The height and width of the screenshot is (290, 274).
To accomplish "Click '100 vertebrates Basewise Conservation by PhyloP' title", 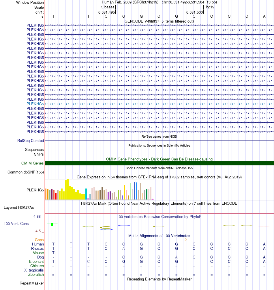I will (159, 217).
